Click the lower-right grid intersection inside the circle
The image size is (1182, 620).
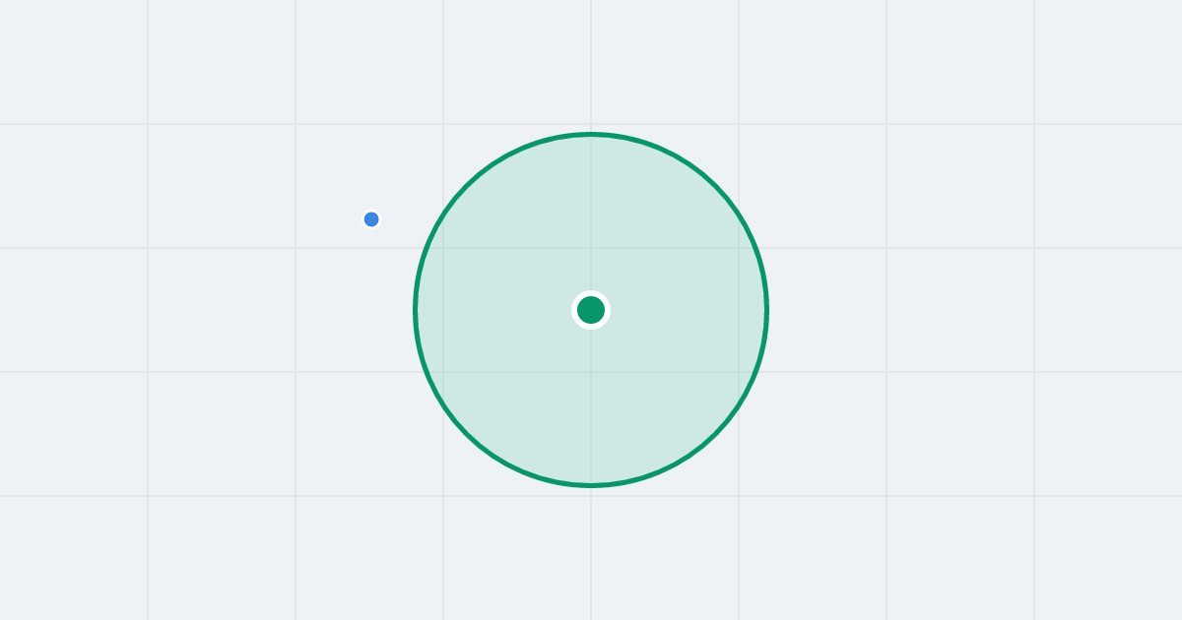[739, 372]
